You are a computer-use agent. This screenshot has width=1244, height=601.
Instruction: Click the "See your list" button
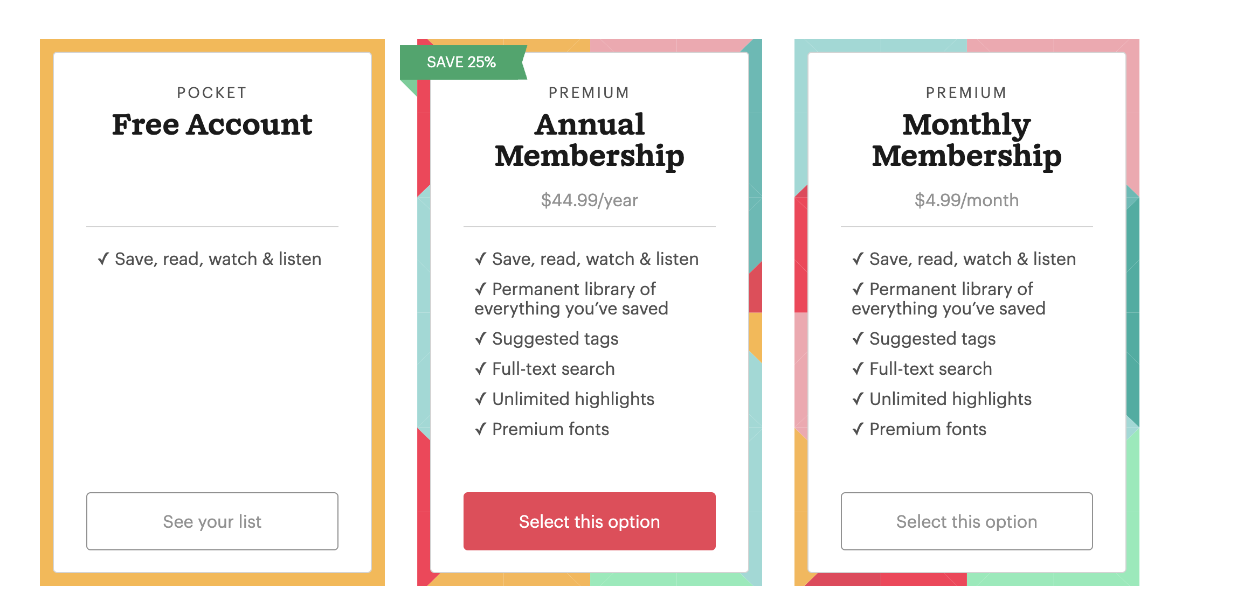coord(212,521)
